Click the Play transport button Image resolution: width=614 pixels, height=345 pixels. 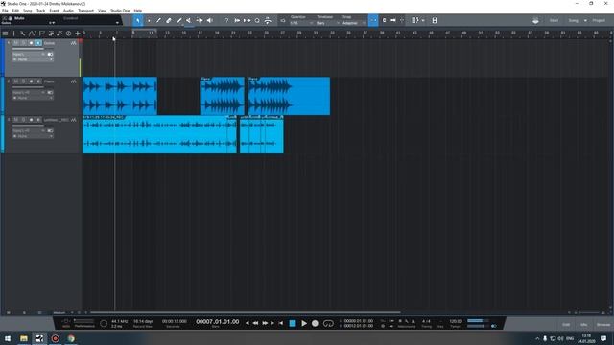click(304, 323)
